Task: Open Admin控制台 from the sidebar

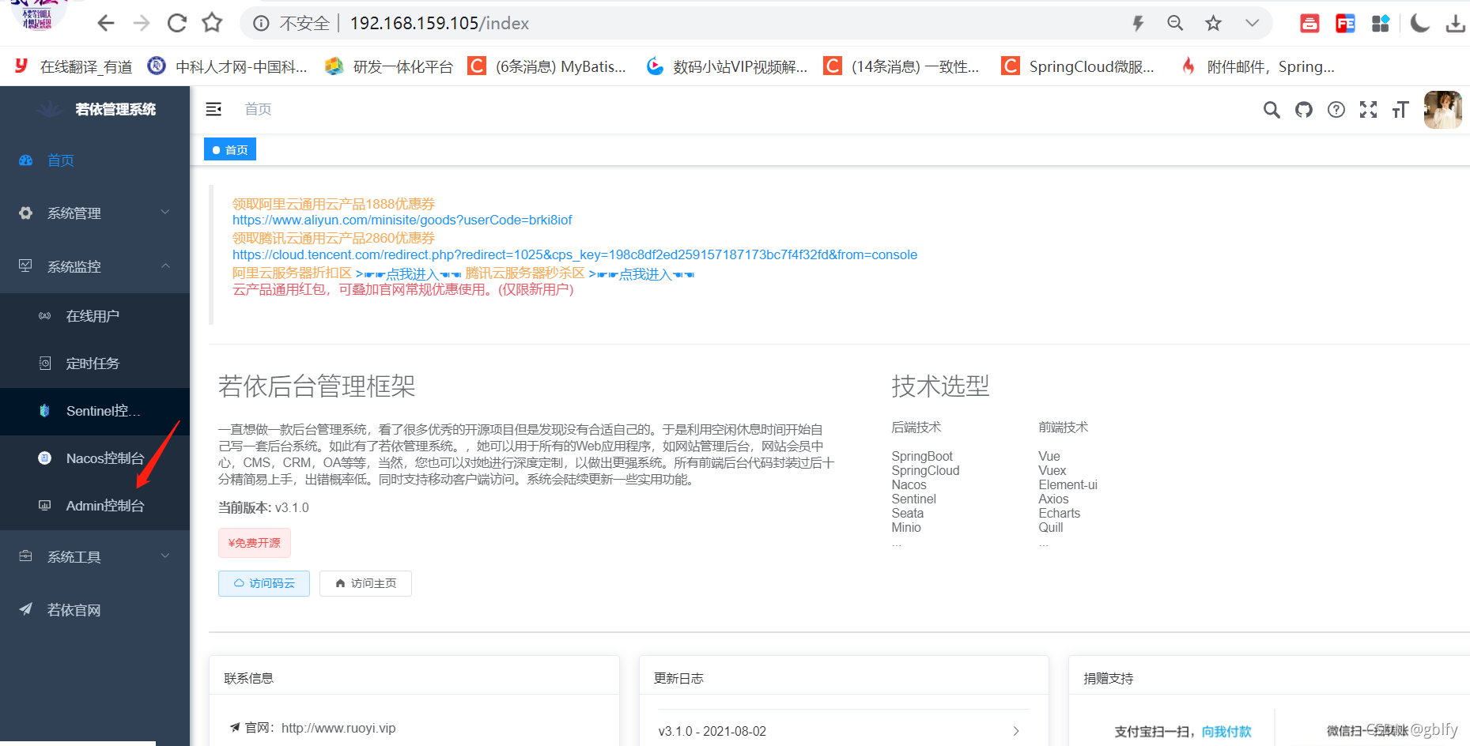Action: pyautogui.click(x=104, y=505)
